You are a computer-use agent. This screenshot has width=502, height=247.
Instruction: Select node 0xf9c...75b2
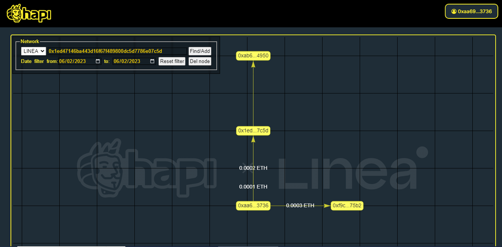pyautogui.click(x=347, y=206)
